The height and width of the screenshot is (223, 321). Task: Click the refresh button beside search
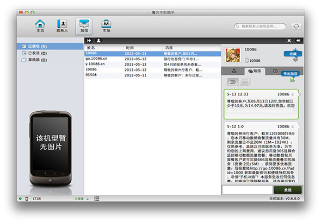click(x=296, y=26)
